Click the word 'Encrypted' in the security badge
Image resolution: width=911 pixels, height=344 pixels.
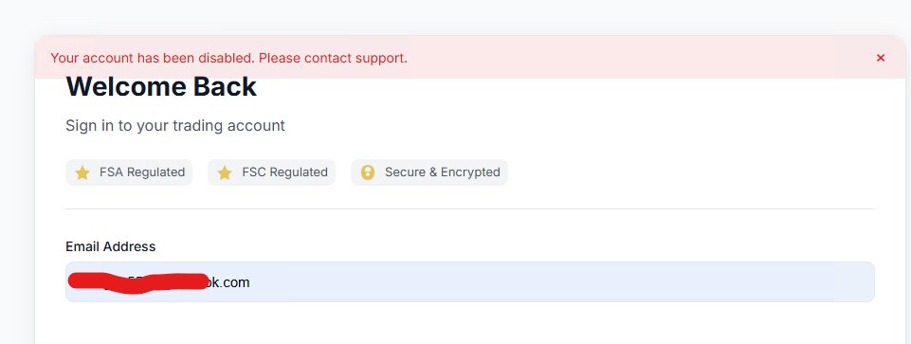(470, 172)
